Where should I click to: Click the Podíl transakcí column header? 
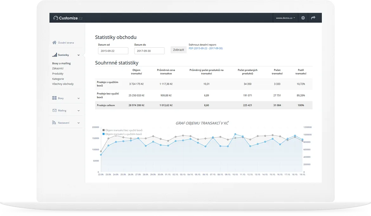click(301, 72)
